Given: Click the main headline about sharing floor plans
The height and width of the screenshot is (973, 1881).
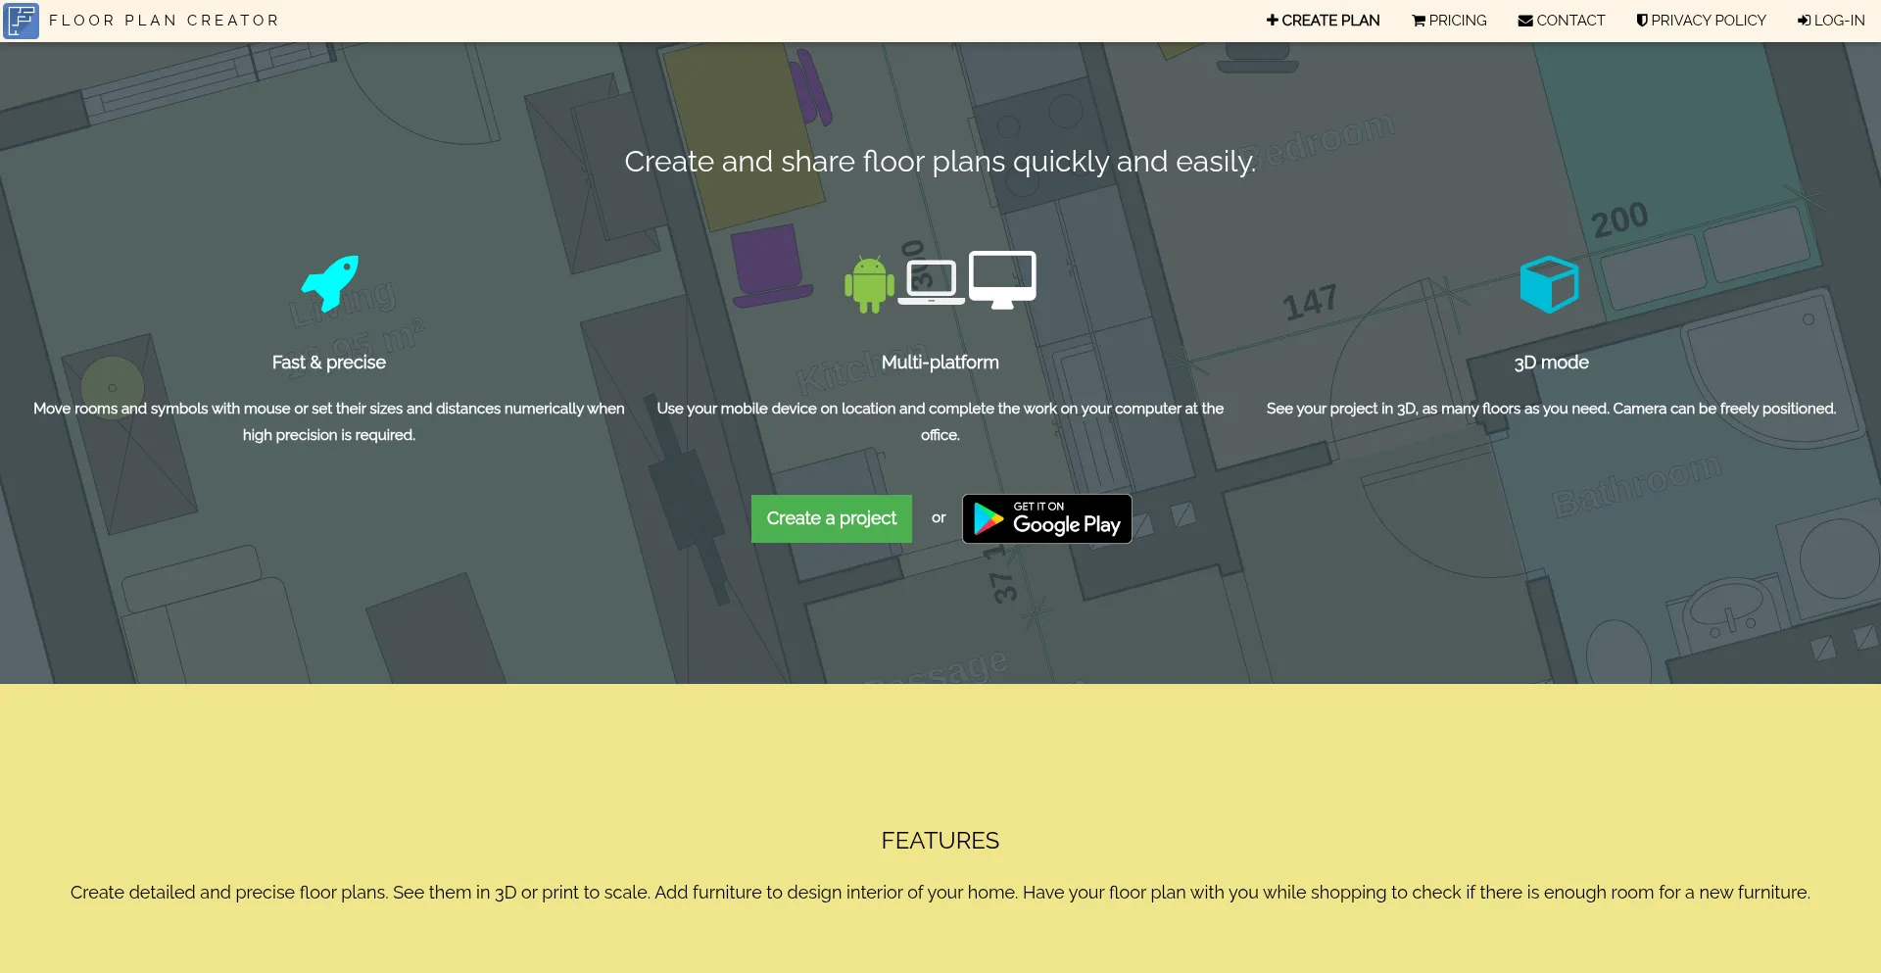Looking at the screenshot, I should click(940, 162).
